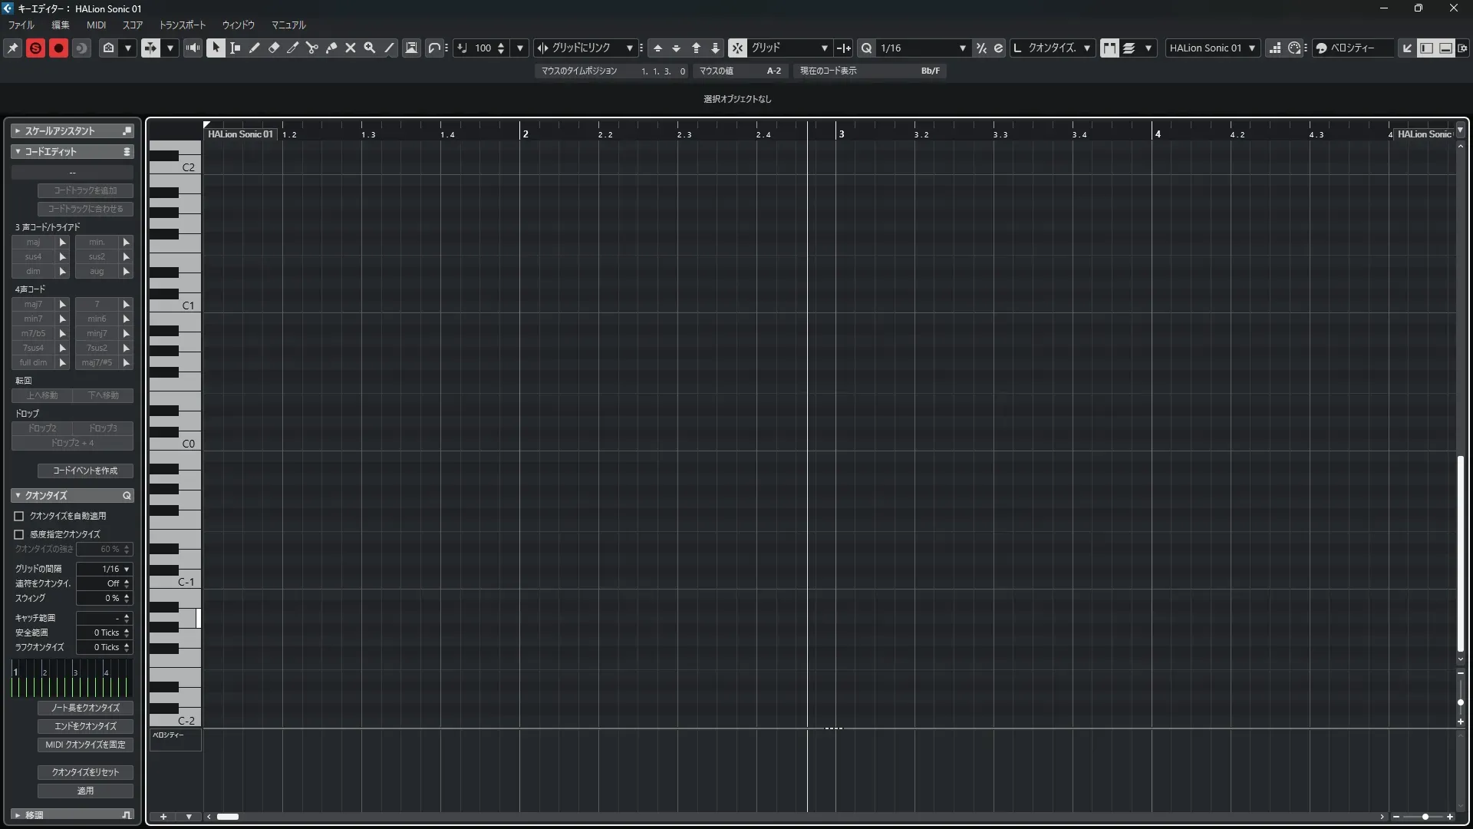Click the 'コードイベントを作成' button
This screenshot has height=829, width=1473.
[85, 471]
